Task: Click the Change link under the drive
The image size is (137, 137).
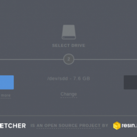Action: [69, 94]
